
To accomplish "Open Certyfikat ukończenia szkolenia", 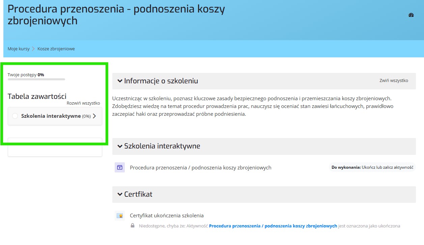I will 167,216.
